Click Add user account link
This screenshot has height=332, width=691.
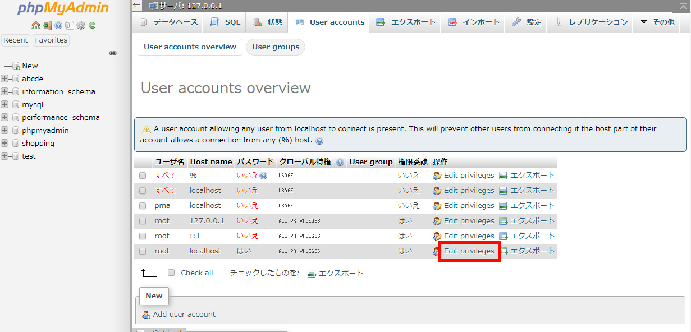pos(184,315)
